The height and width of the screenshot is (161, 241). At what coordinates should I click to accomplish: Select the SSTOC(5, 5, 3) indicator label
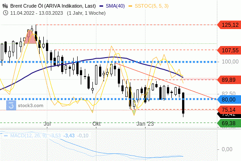tap(152, 6)
